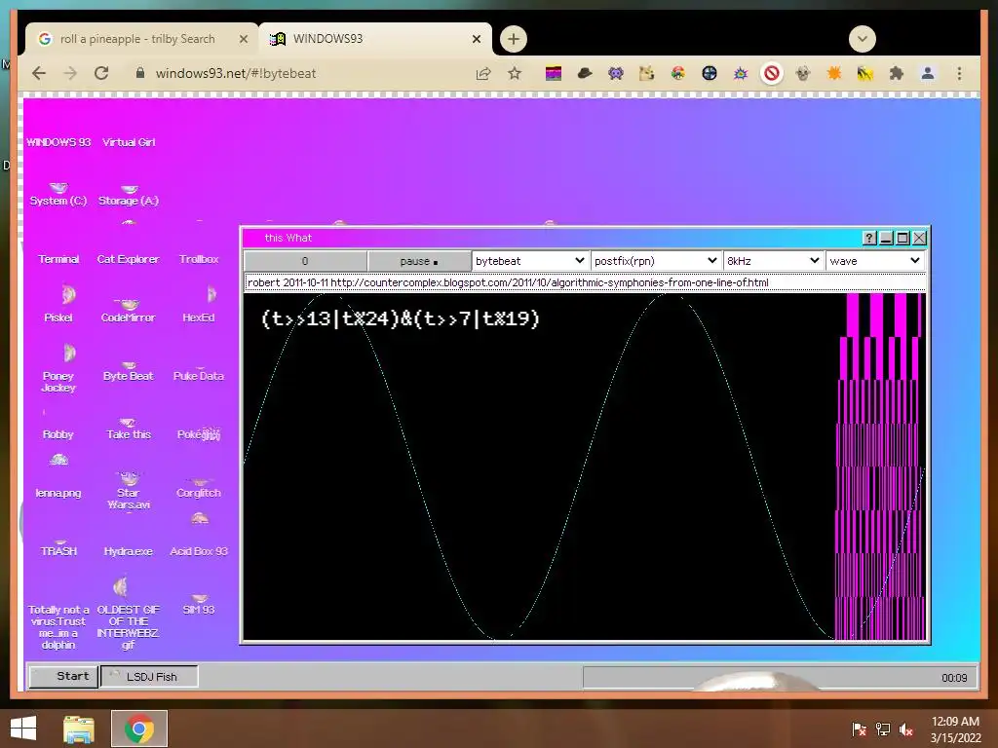Screen dimensions: 998x748
Task: Open a new Chrome tab
Action: click(x=513, y=39)
